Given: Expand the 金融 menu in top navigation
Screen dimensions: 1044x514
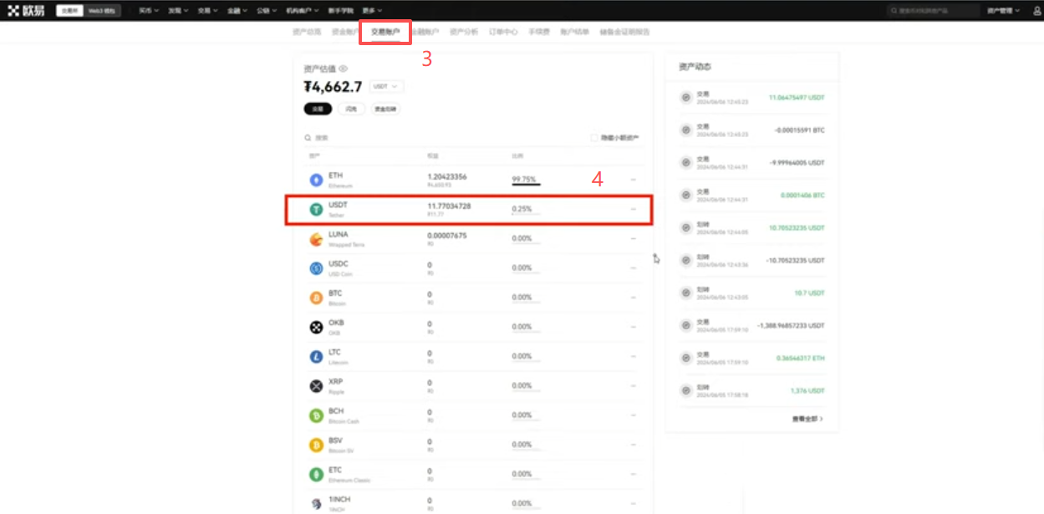Looking at the screenshot, I should coord(237,11).
